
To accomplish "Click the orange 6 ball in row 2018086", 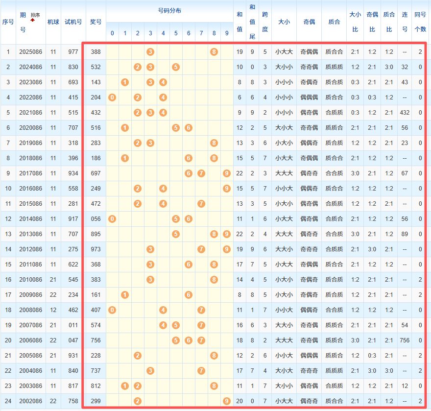I will click(x=189, y=158).
